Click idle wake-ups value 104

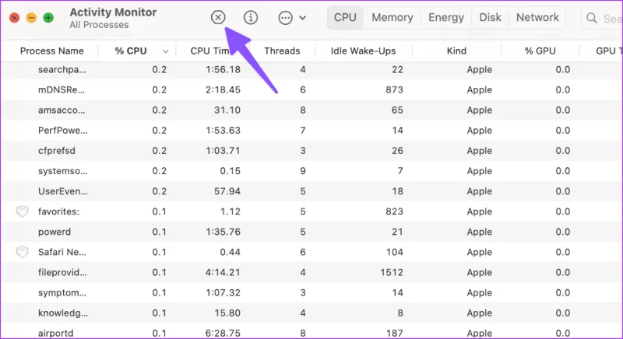pyautogui.click(x=395, y=252)
